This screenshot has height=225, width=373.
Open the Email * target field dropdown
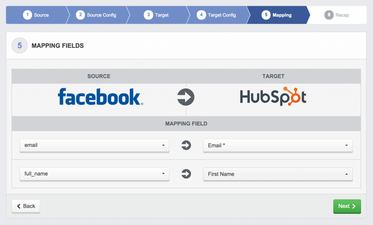278,146
